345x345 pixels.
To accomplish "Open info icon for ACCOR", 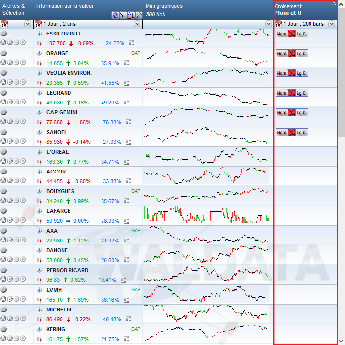I will (39, 172).
